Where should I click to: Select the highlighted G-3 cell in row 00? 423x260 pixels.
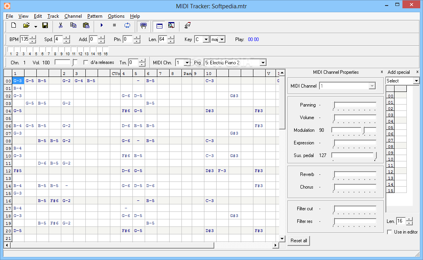tap(18, 81)
